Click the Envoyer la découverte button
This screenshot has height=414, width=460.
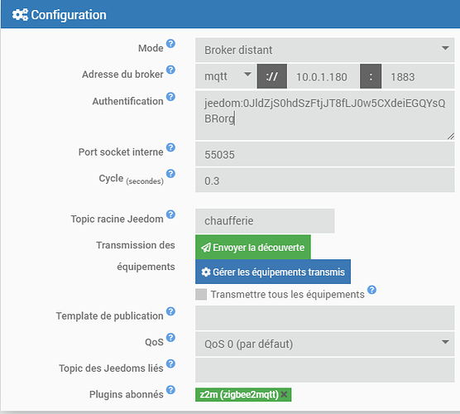point(253,248)
